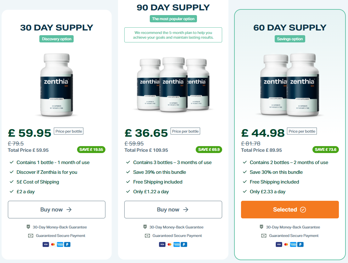Click shield icon in 60 Day Supply card
The width and height of the screenshot is (348, 263).
[261, 227]
